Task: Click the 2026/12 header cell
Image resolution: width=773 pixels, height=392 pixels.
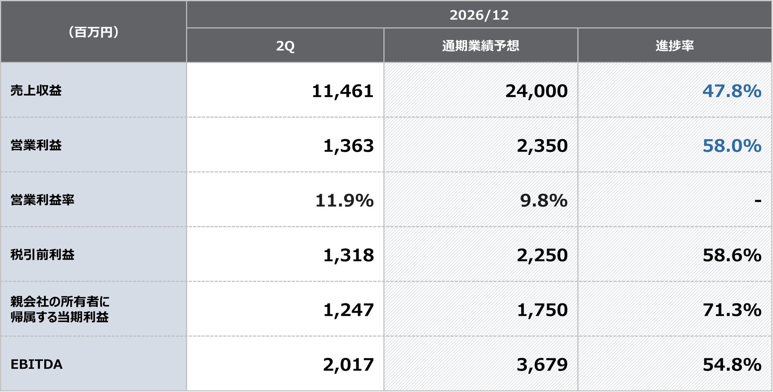Action: [479, 15]
